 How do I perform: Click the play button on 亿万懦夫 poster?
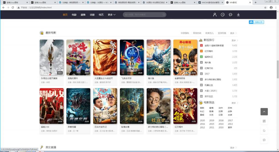(x=185, y=106)
